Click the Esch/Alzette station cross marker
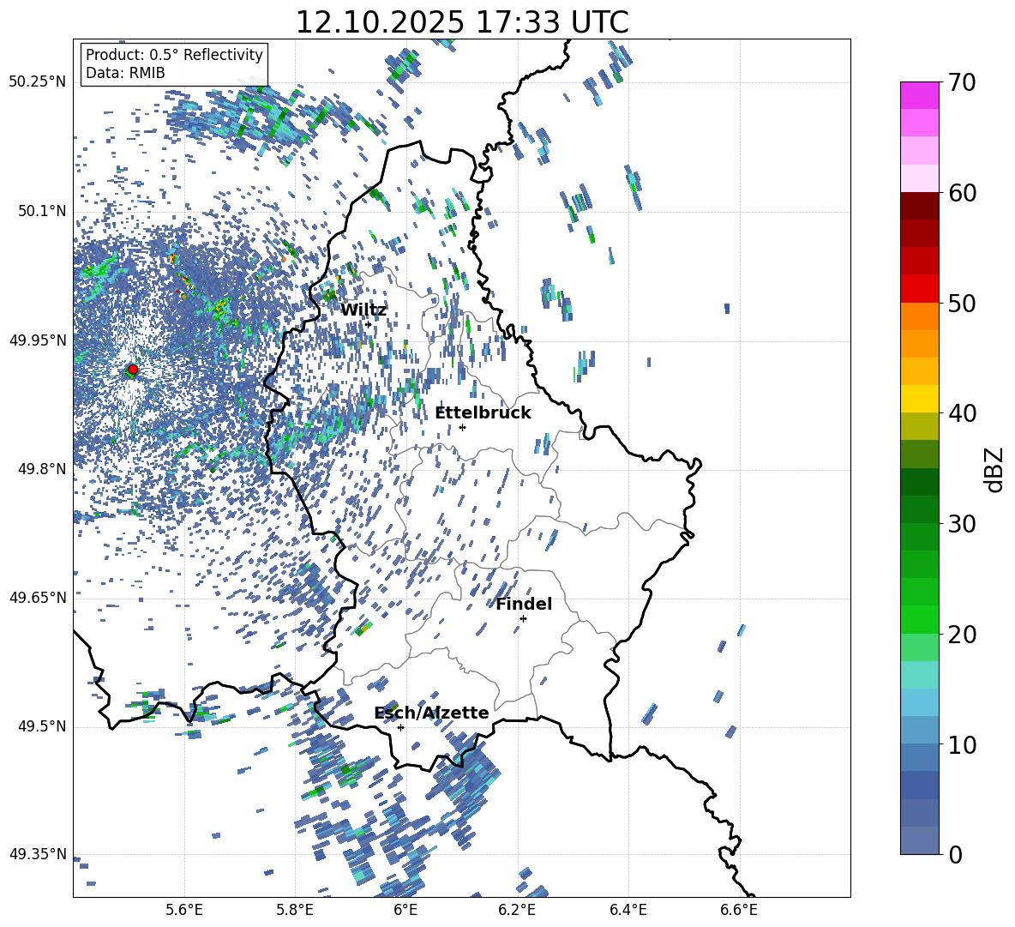 (400, 727)
